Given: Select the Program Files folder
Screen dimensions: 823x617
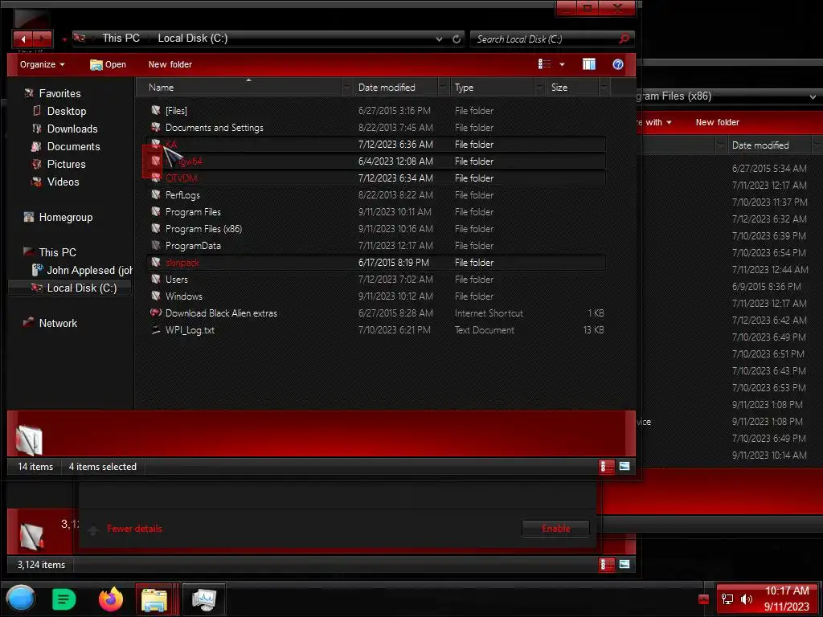Looking at the screenshot, I should click(x=193, y=212).
